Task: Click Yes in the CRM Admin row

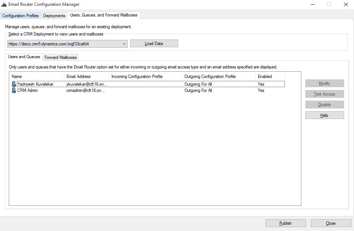Action: pyautogui.click(x=261, y=90)
